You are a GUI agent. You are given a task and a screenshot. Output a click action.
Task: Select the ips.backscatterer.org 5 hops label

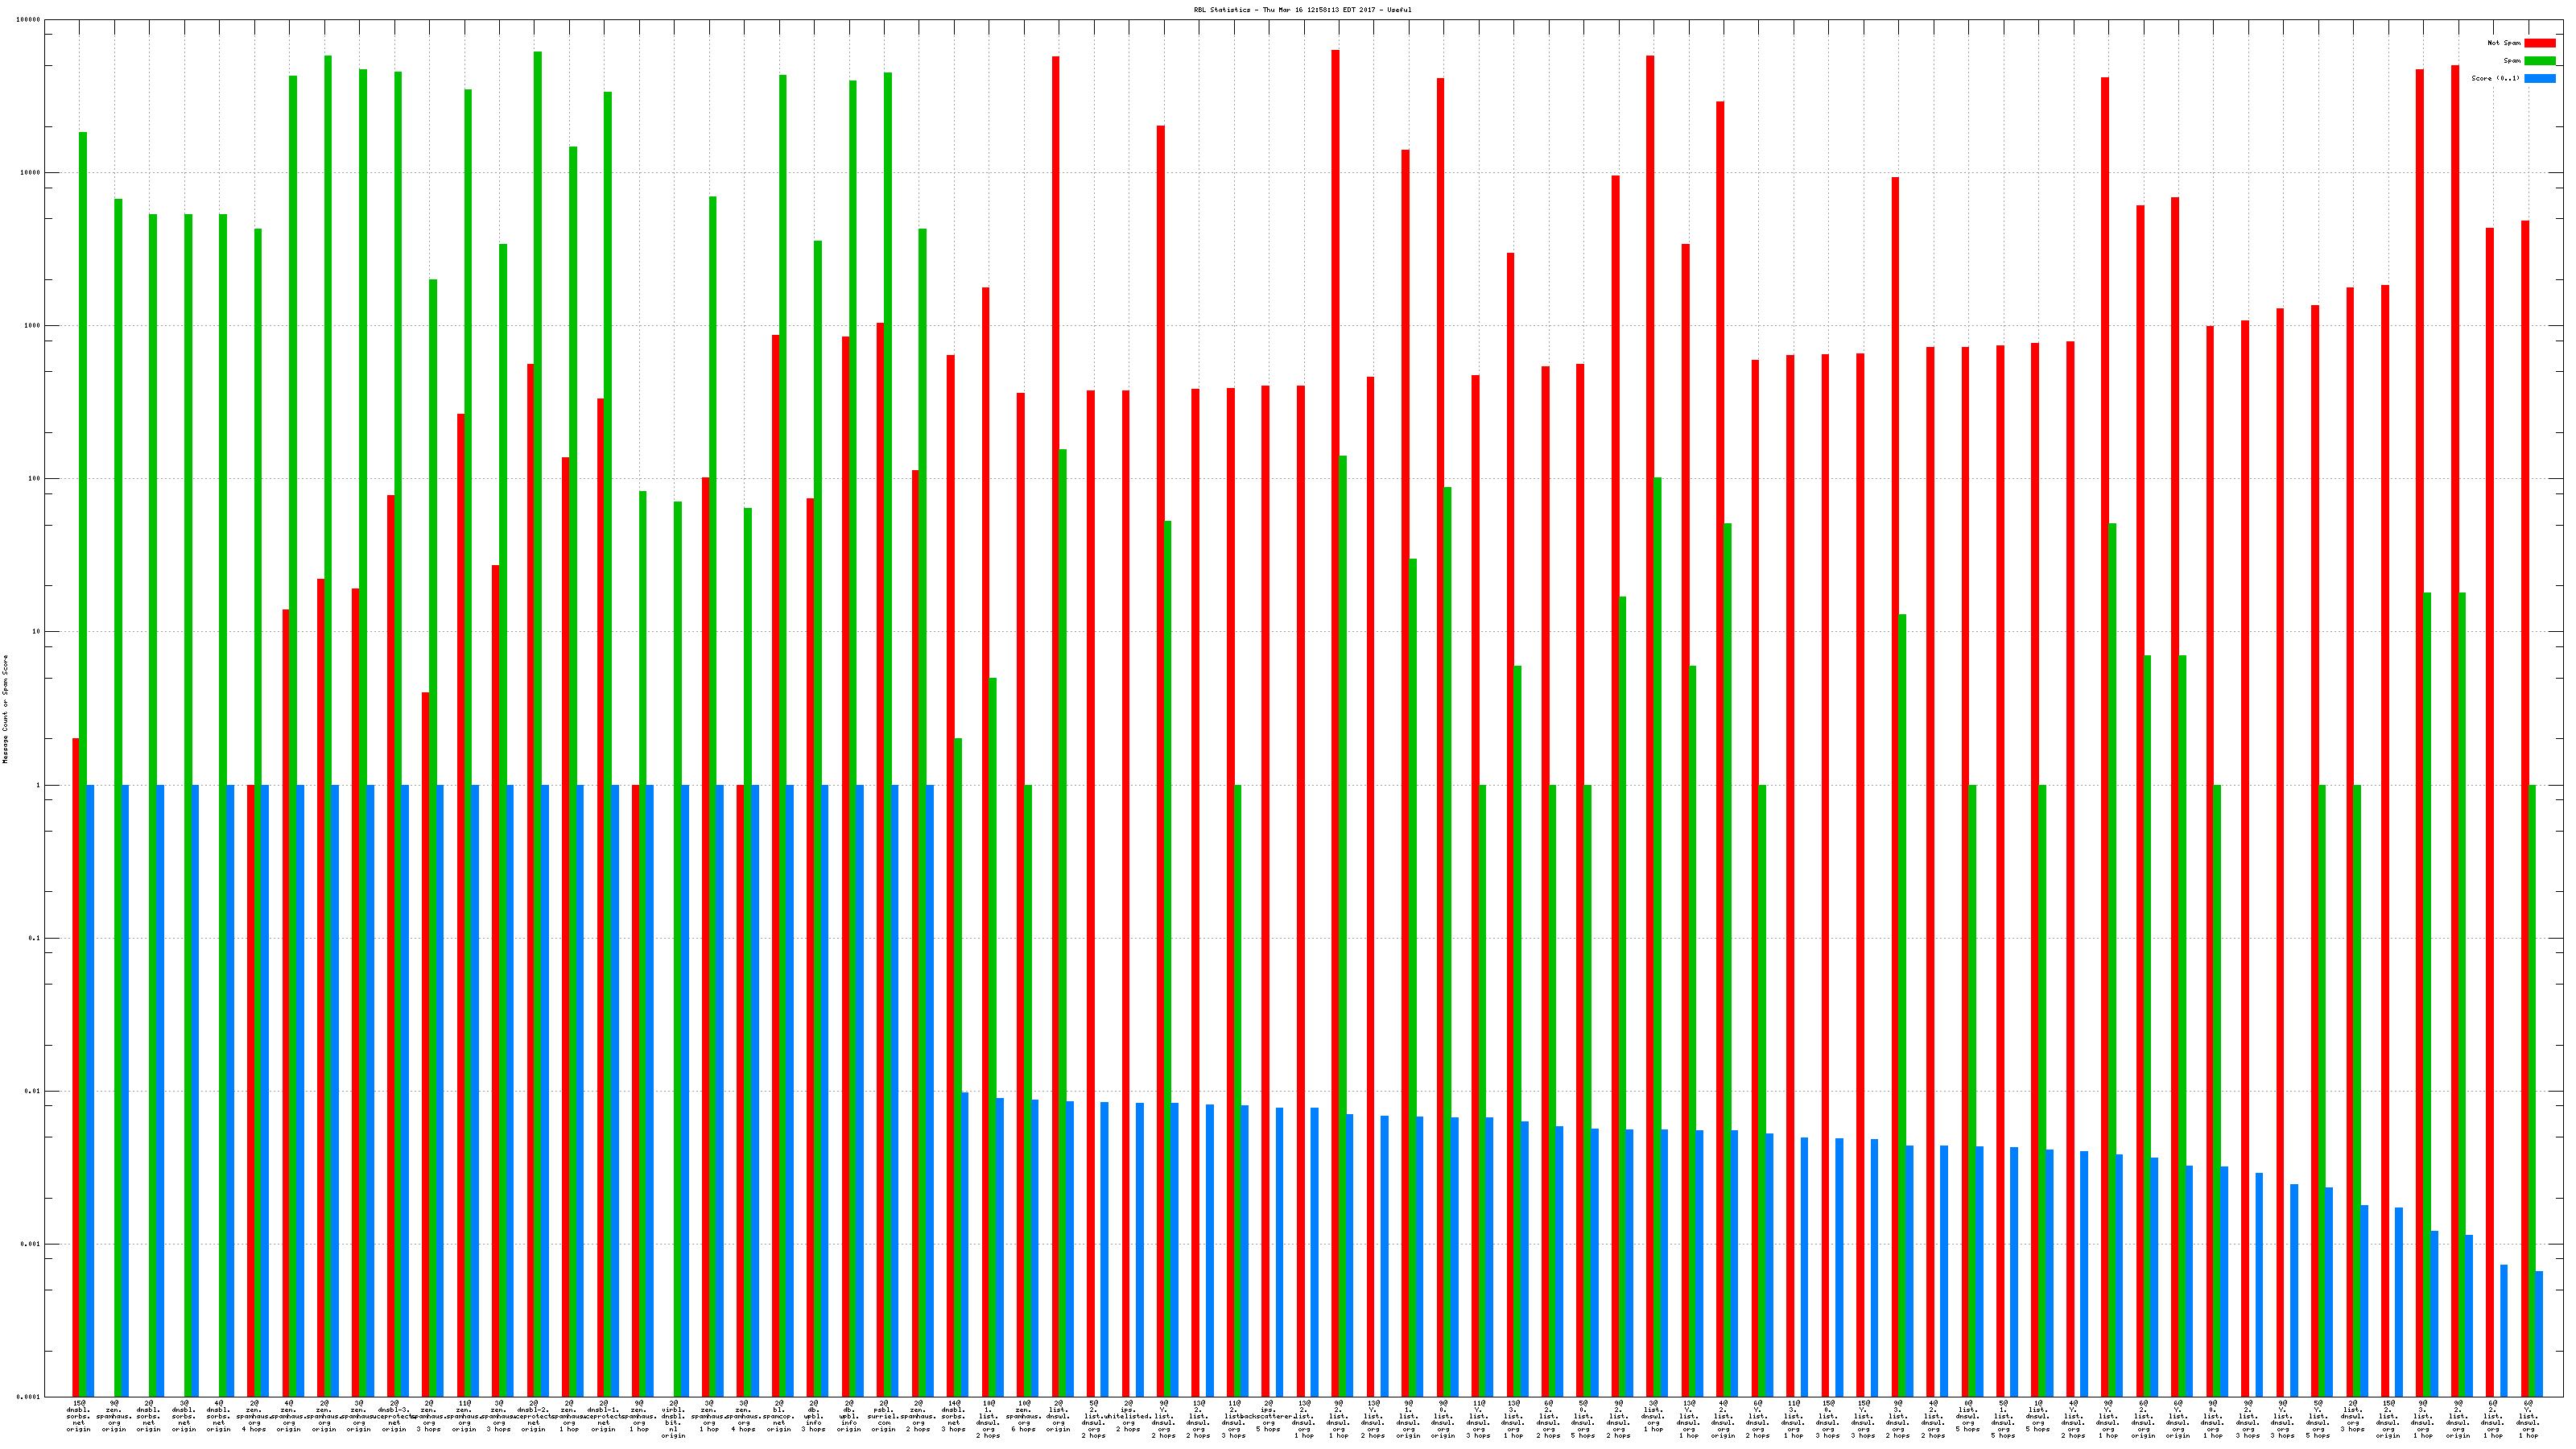click(x=1268, y=1417)
